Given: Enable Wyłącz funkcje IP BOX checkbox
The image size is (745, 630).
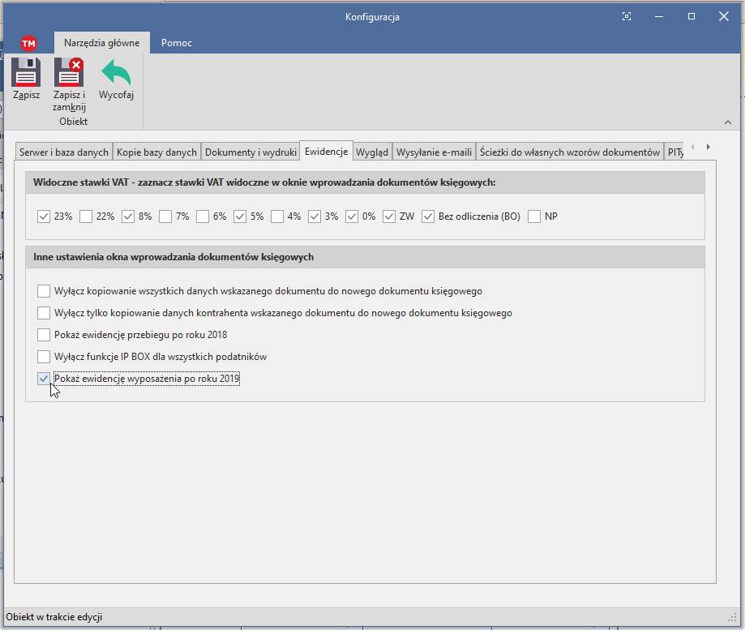Looking at the screenshot, I should (44, 357).
